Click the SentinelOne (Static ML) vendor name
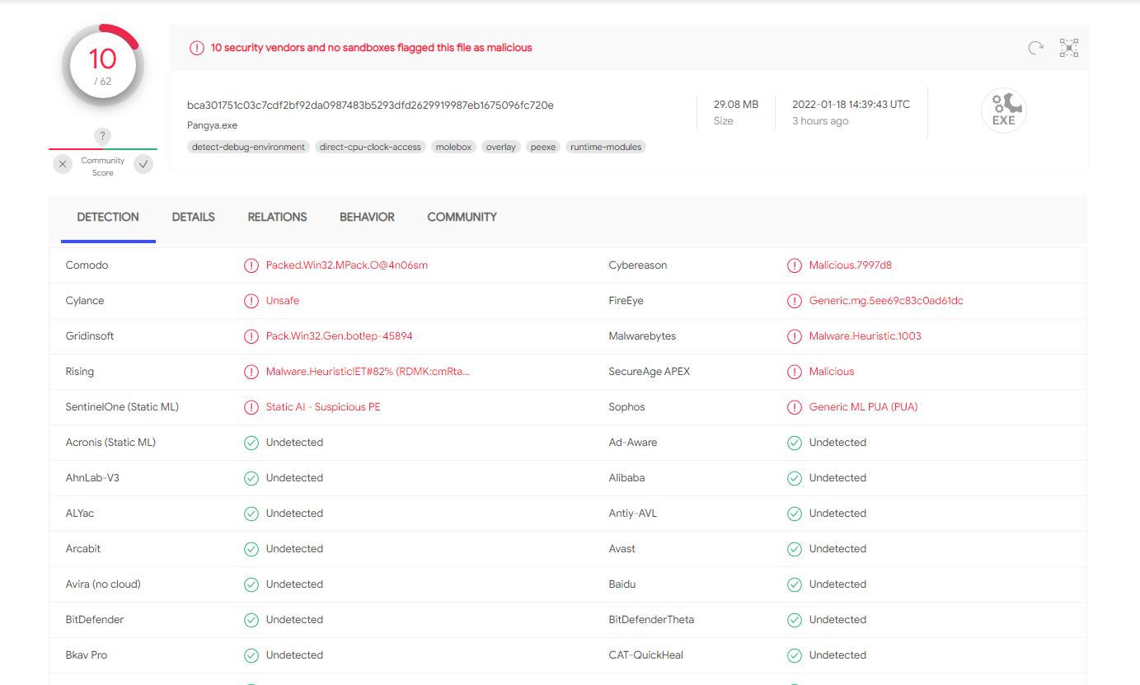Image resolution: width=1140 pixels, height=685 pixels. pyautogui.click(x=122, y=407)
